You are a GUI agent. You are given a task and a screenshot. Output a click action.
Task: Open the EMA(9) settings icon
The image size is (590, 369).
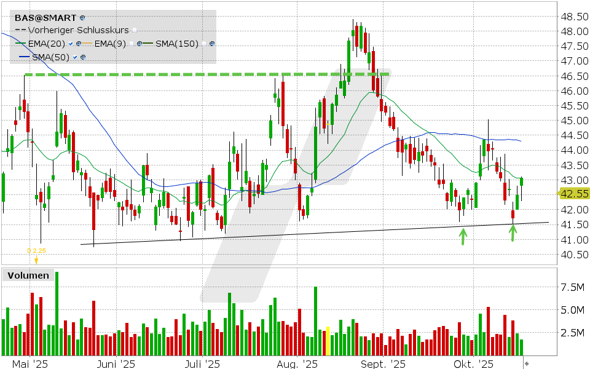[x=140, y=44]
